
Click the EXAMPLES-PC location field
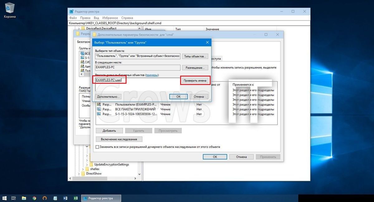click(x=138, y=67)
